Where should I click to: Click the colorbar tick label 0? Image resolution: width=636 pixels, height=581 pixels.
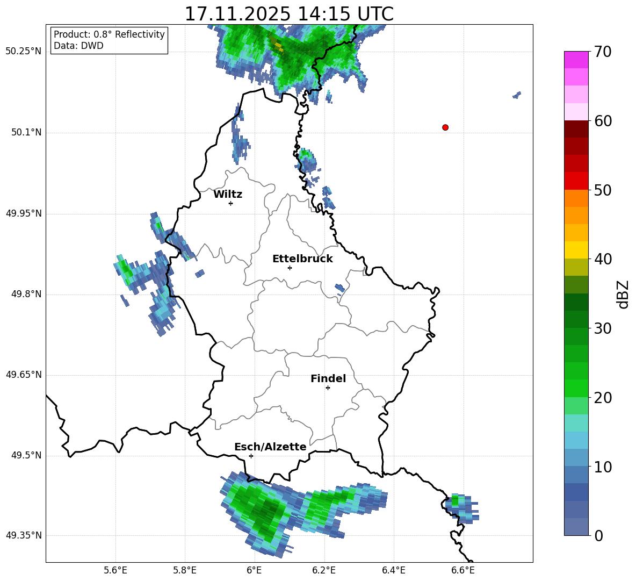pos(599,536)
